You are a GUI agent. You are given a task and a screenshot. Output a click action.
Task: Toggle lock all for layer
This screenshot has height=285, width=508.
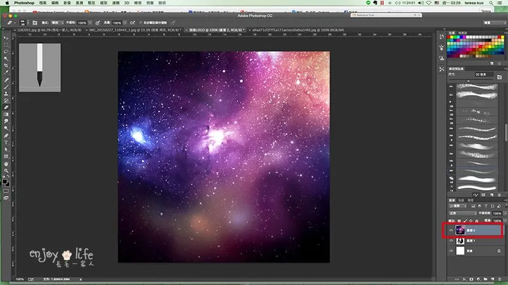coord(477,220)
